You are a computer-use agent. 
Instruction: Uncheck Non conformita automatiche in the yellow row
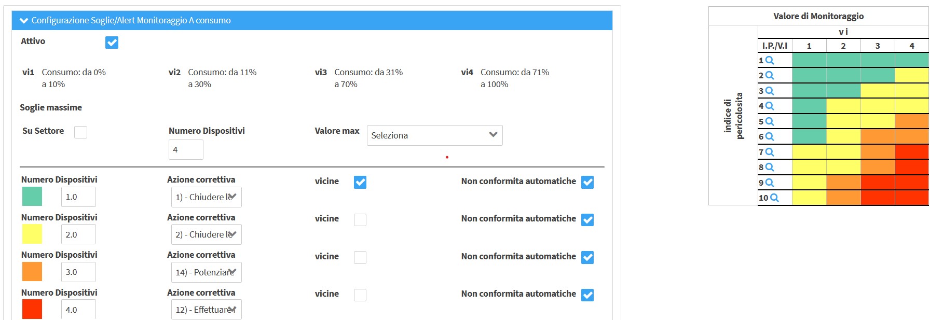[x=587, y=220]
